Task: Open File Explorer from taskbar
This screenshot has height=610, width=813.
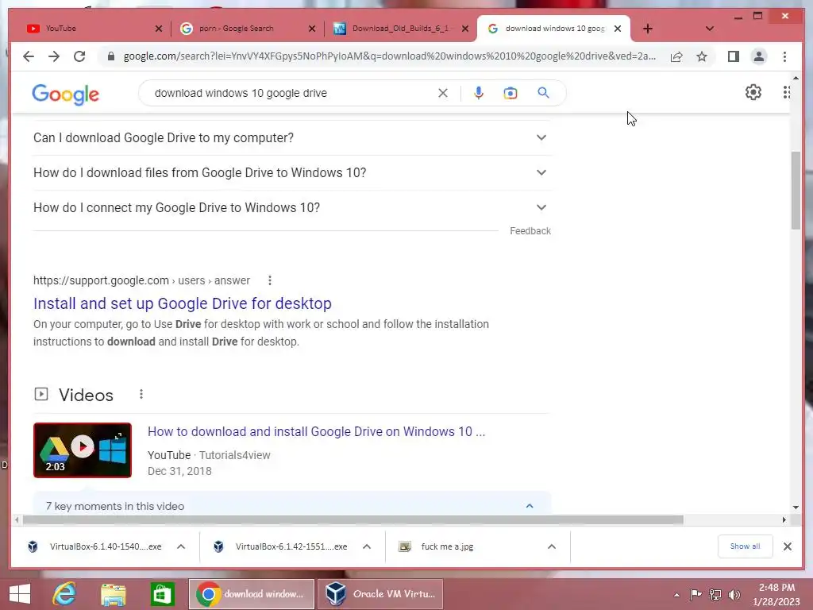Action: (113, 594)
